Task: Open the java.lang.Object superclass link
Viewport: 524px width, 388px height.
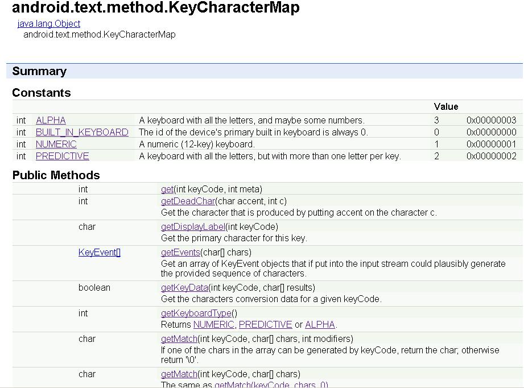Action: point(49,23)
